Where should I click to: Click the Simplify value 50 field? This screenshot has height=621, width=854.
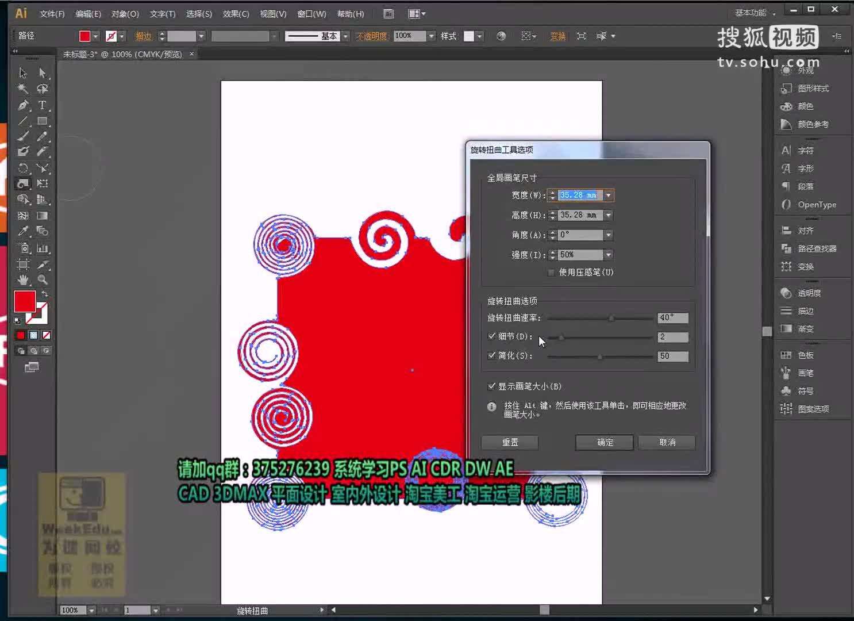click(x=672, y=356)
